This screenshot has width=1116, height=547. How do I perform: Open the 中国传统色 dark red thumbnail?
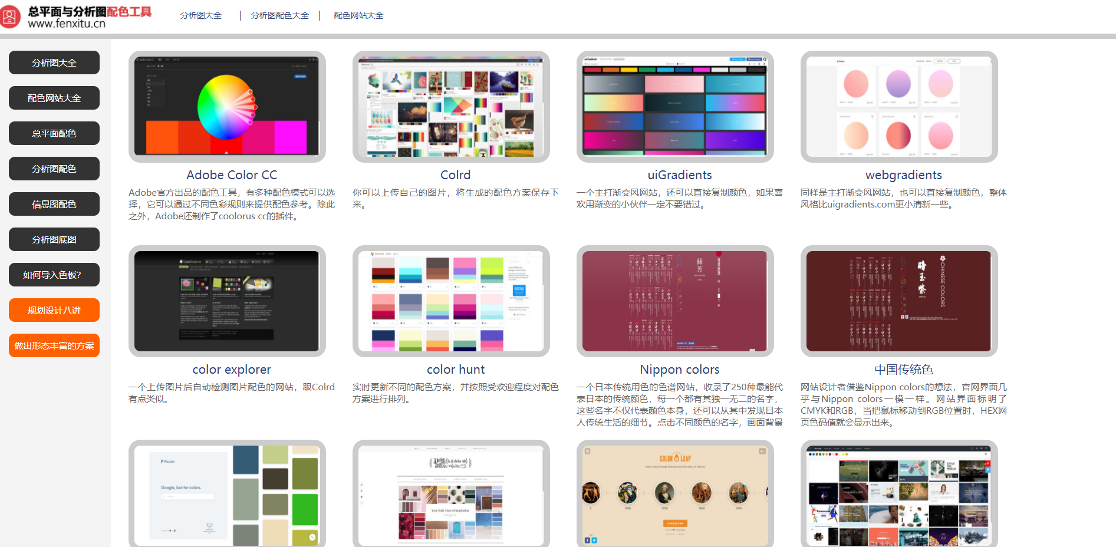tap(899, 301)
